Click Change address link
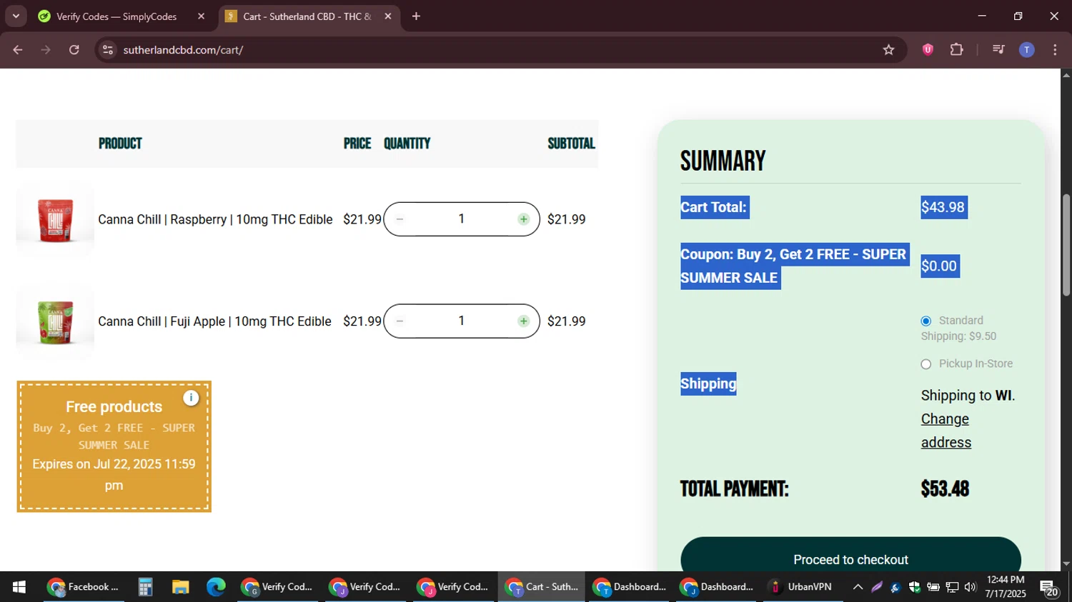This screenshot has height=602, width=1072. coord(946,431)
